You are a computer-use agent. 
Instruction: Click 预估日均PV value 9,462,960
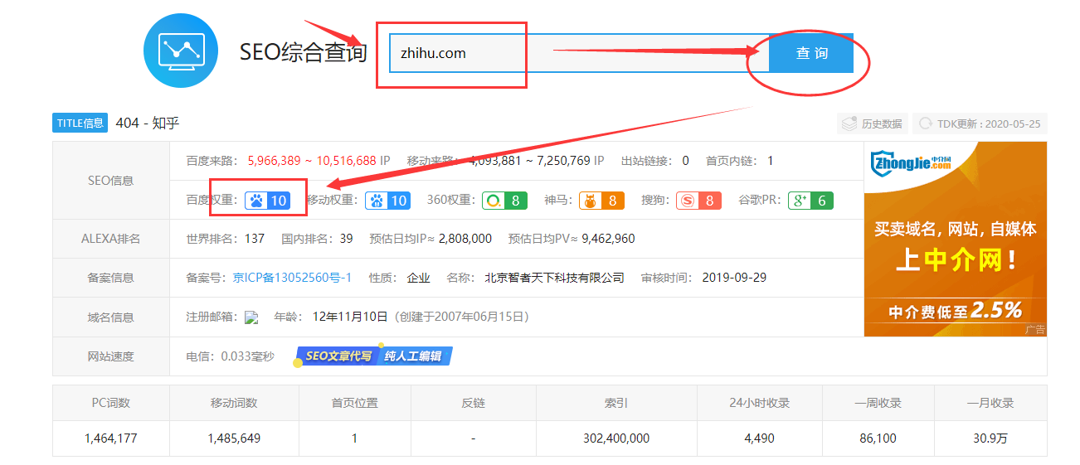click(608, 239)
